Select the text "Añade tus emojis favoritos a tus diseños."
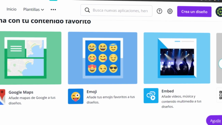Image resolution: width=222 pixels, height=125 pixels. click(x=111, y=100)
